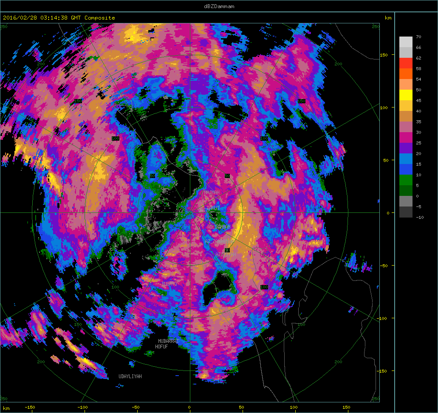Screen dimensions: 438x413
Task: Click the legend value 40
Action: point(418,111)
